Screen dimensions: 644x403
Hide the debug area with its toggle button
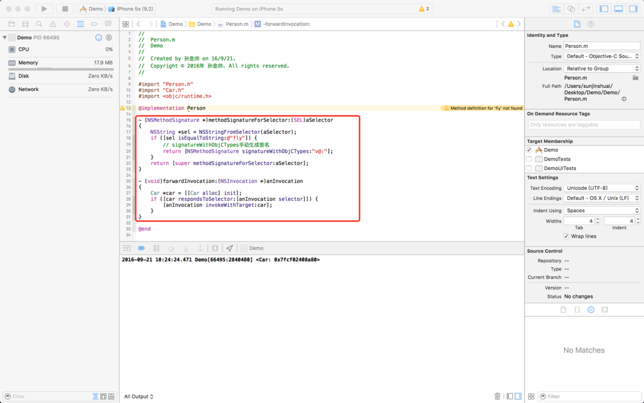point(127,248)
